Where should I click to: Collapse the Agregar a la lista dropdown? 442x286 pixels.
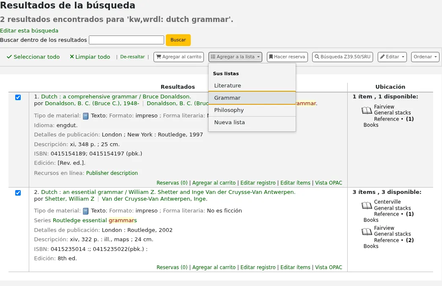[235, 57]
